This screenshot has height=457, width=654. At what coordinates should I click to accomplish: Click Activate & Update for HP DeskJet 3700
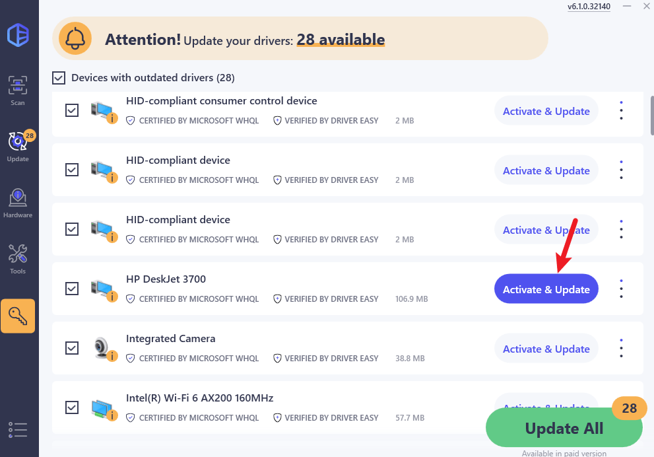tap(546, 289)
